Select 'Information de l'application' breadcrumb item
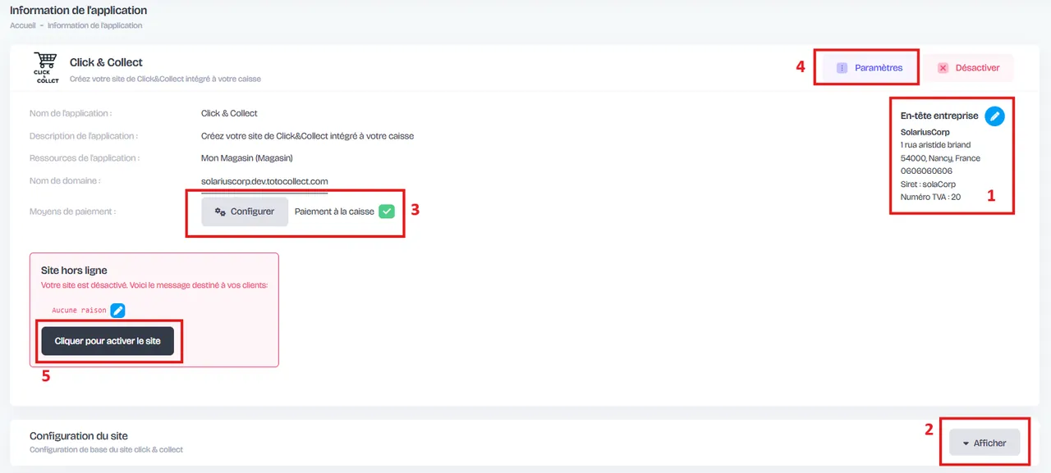The image size is (1051, 473). (x=95, y=25)
